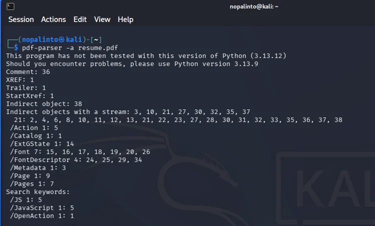Screen dimensions: 375x226
Task: Open the View menu
Action: [x=102, y=19]
